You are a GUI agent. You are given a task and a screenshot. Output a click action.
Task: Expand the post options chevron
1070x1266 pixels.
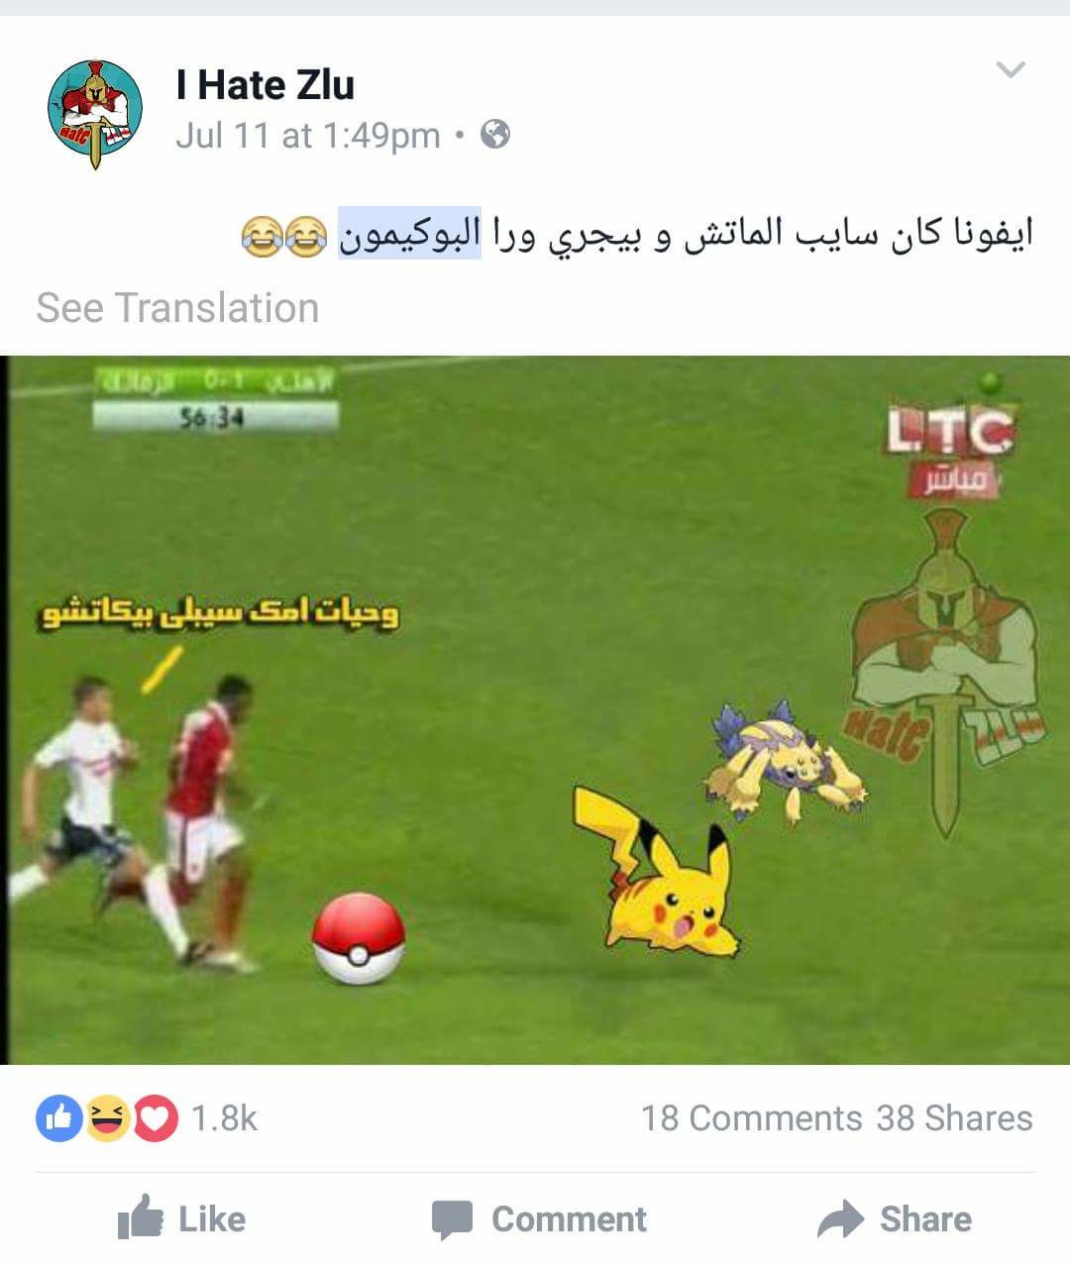coord(1010,69)
